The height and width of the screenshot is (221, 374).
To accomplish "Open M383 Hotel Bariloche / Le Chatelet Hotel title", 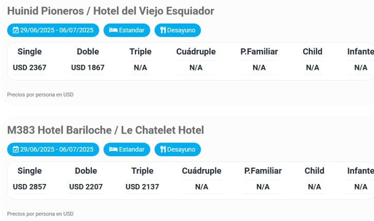I will [106, 130].
